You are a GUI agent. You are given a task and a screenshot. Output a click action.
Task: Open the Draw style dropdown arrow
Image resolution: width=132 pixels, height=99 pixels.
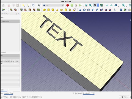click(x=98, y=5)
